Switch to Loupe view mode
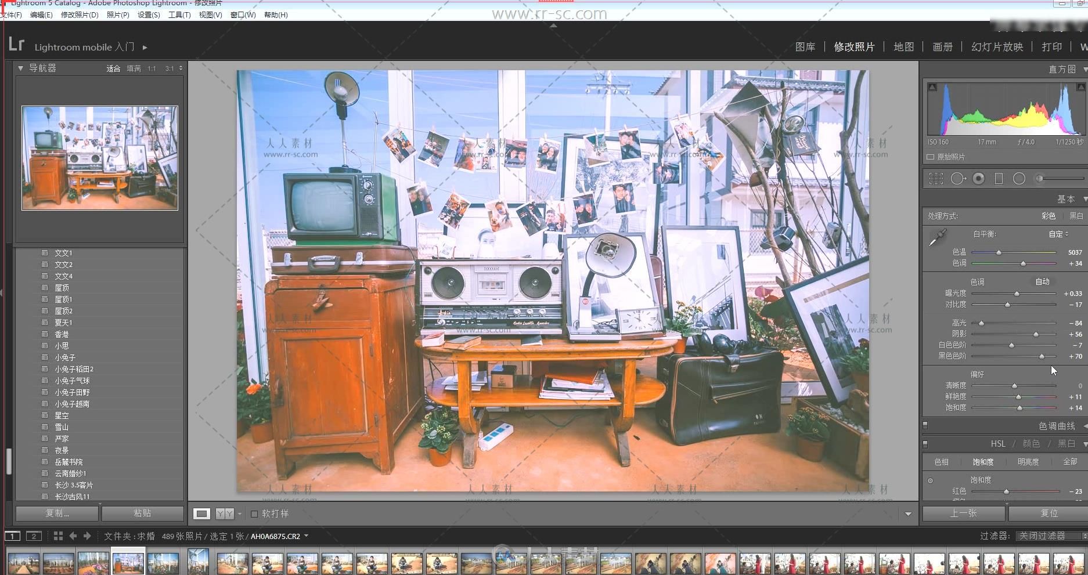Screen dimensions: 1088x575 pyautogui.click(x=201, y=513)
